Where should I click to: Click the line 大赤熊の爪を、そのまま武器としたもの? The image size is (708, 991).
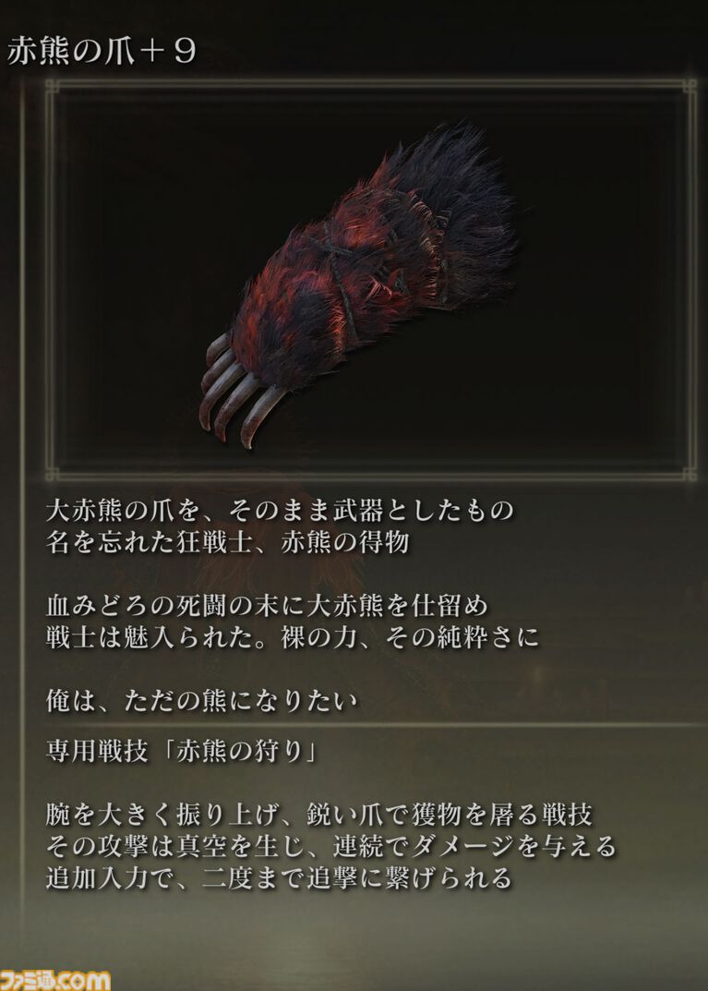[x=280, y=511]
